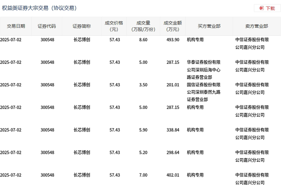
Task: Click the seller cell in the 338.84 row
Action: (x=252, y=134)
